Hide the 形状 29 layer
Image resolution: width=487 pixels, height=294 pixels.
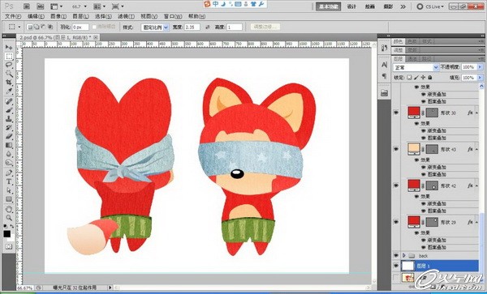(396, 222)
